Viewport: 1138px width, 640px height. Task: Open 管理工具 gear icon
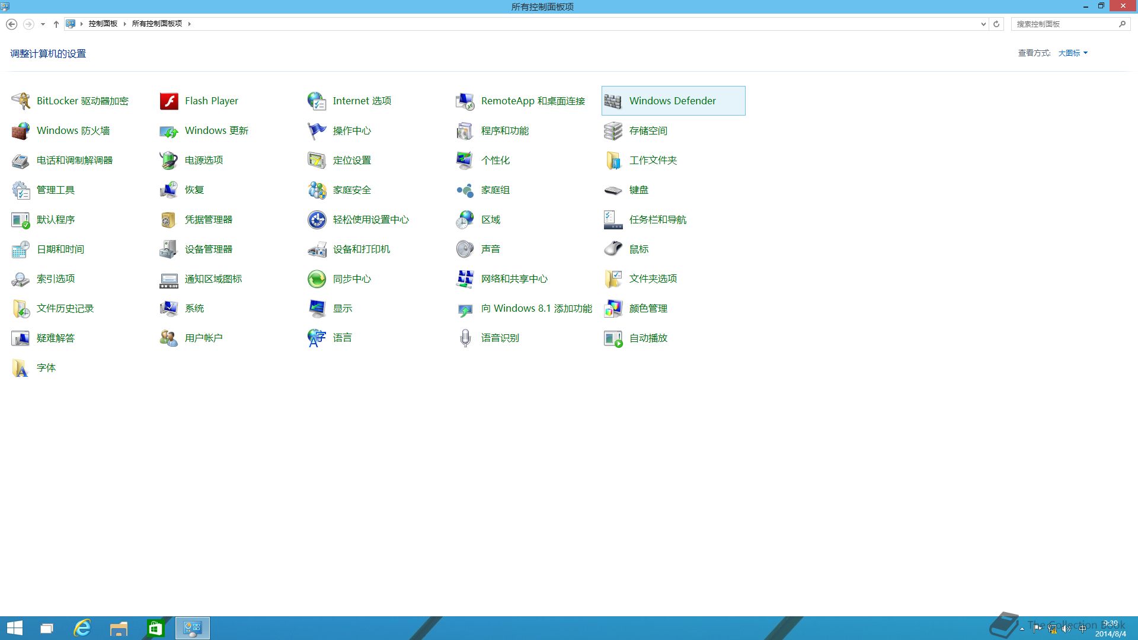coord(21,190)
